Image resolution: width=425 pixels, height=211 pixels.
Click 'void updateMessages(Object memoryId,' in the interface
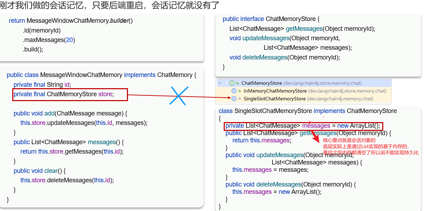[x=285, y=38]
